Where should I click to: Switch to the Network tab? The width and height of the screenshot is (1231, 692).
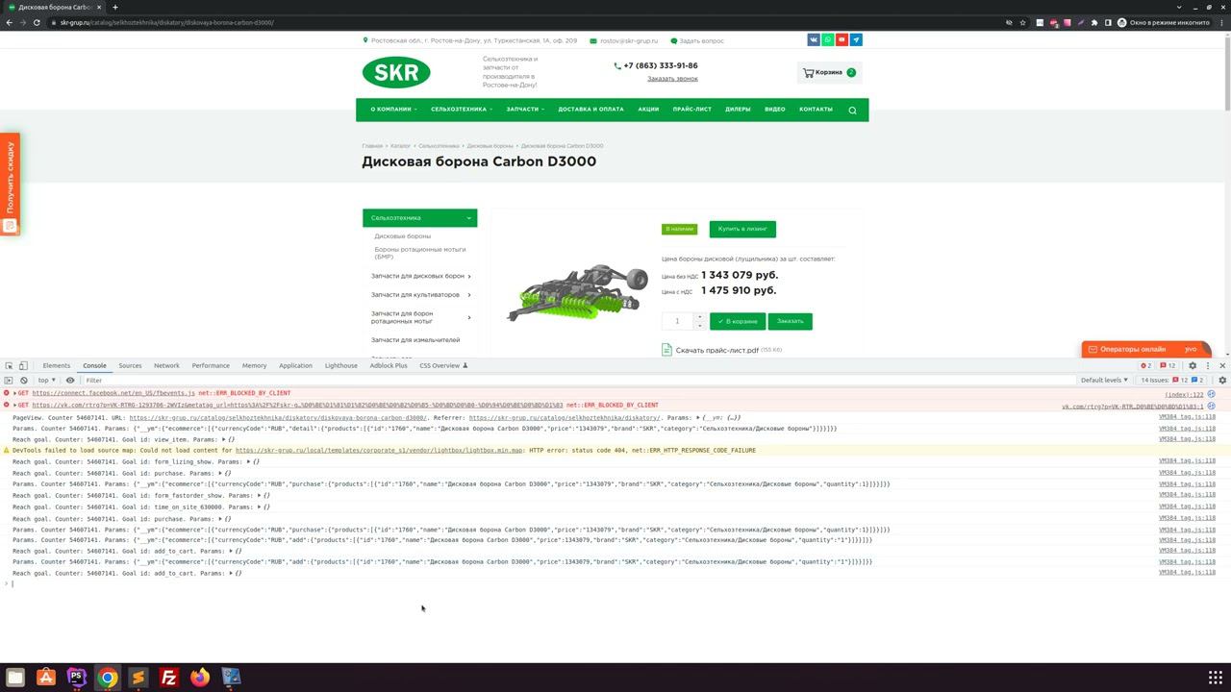pos(166,365)
